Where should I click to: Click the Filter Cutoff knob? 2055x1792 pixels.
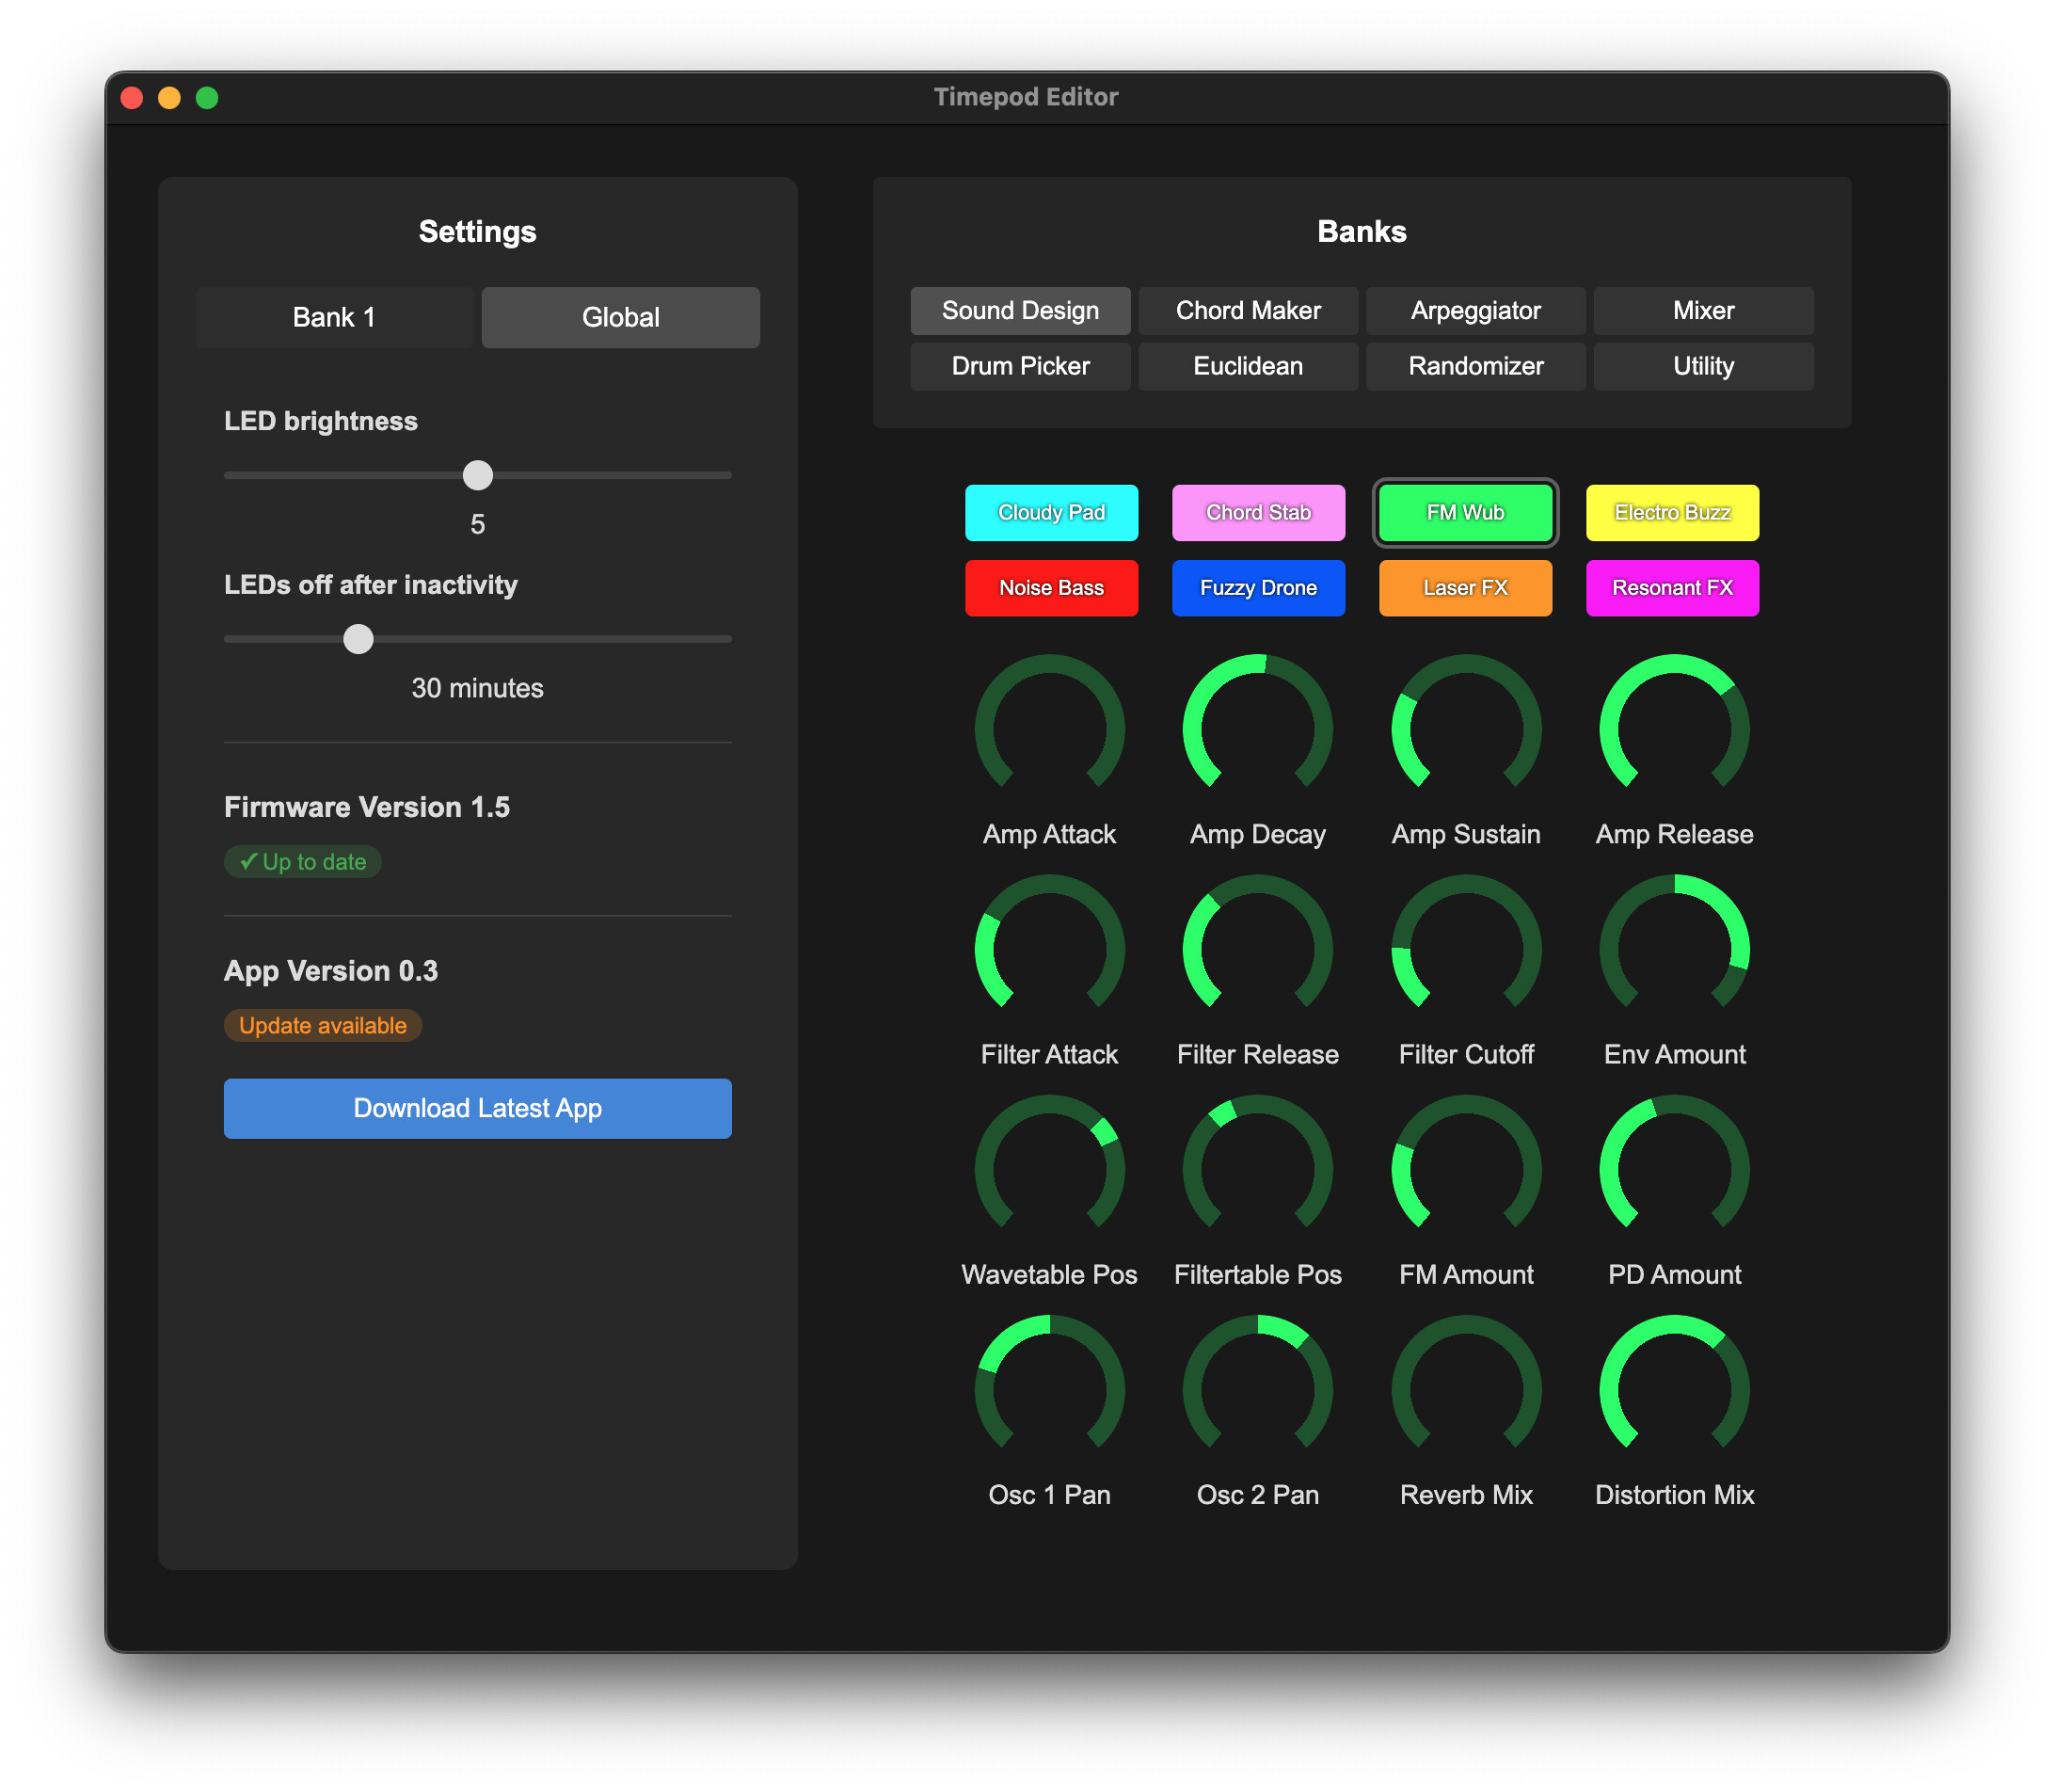tap(1465, 948)
